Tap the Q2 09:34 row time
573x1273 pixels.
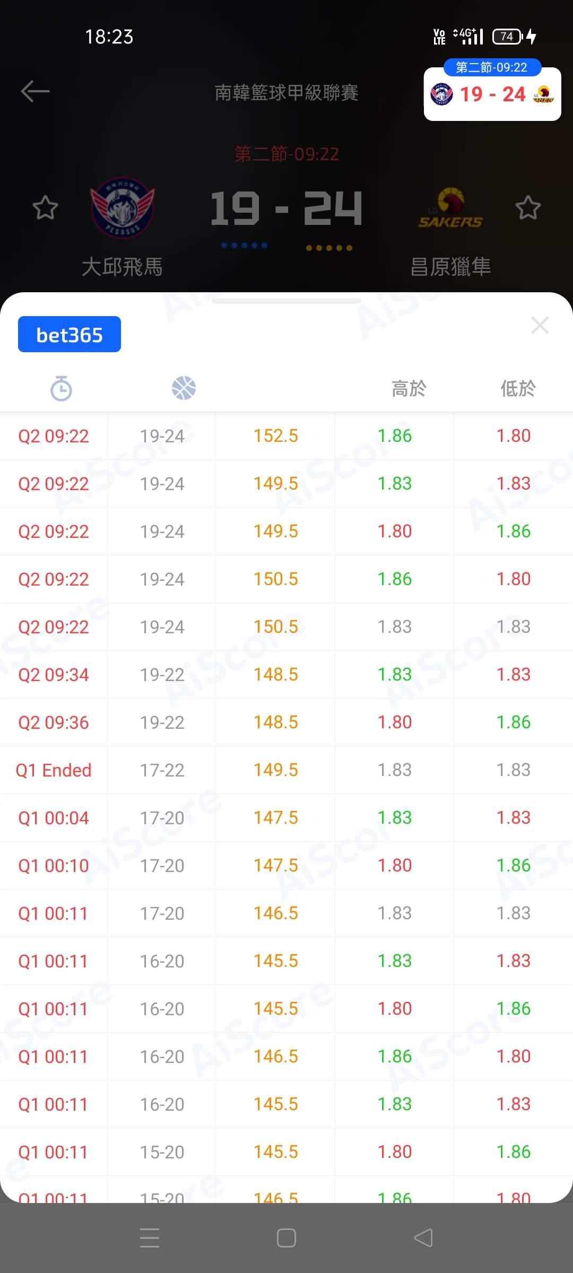tap(54, 675)
